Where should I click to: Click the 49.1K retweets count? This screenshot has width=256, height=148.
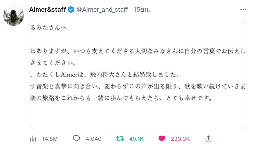(136, 139)
